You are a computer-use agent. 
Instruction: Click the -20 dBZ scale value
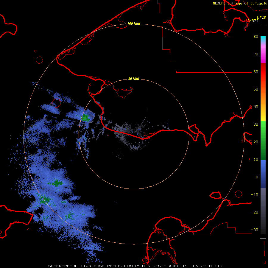[255, 212]
